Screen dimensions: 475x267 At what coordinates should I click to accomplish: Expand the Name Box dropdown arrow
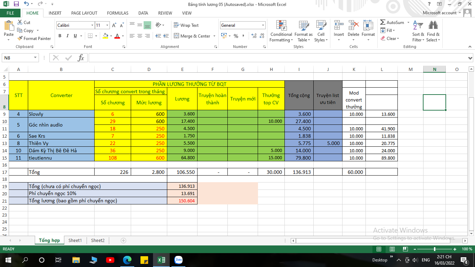point(35,58)
